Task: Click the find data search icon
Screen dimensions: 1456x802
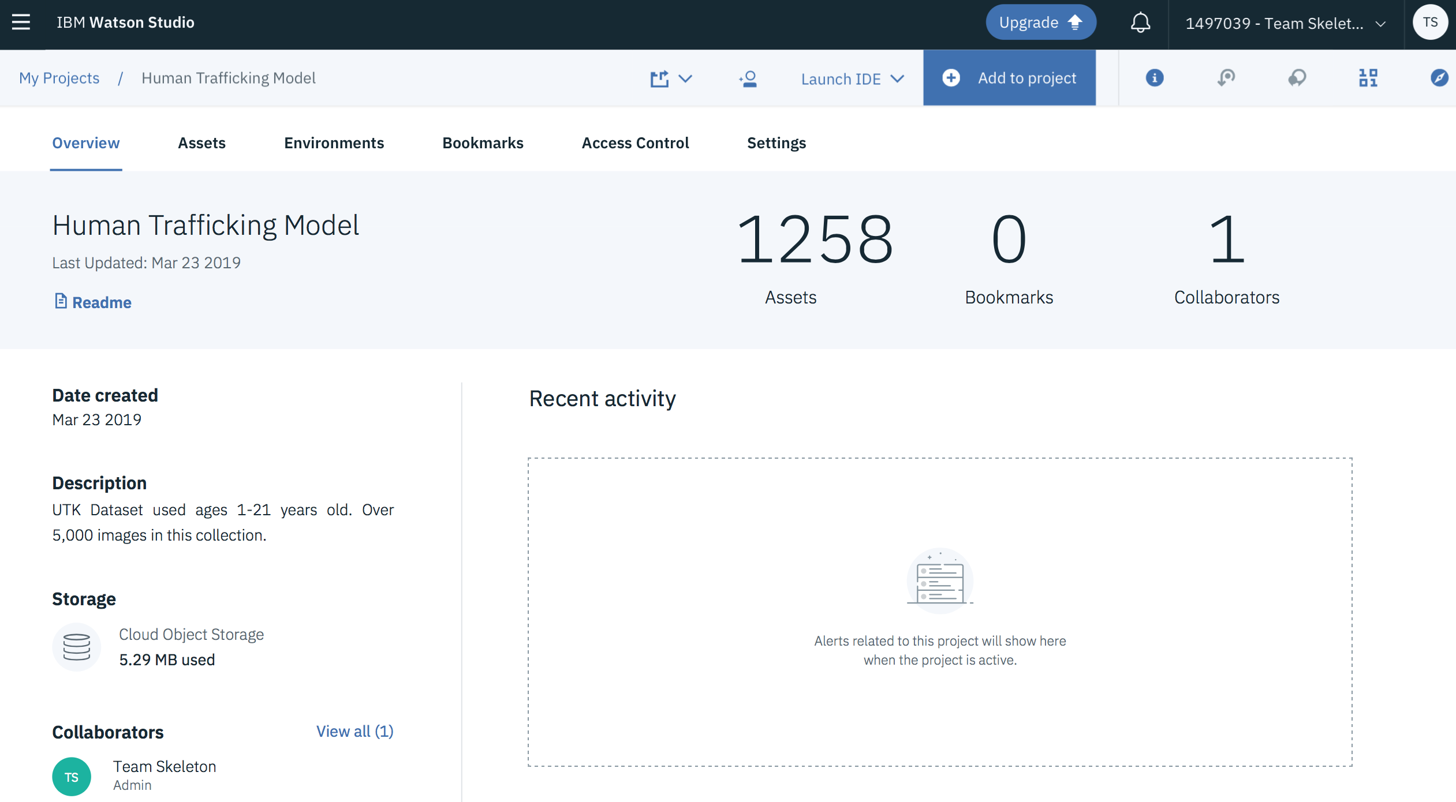Action: click(x=1226, y=78)
